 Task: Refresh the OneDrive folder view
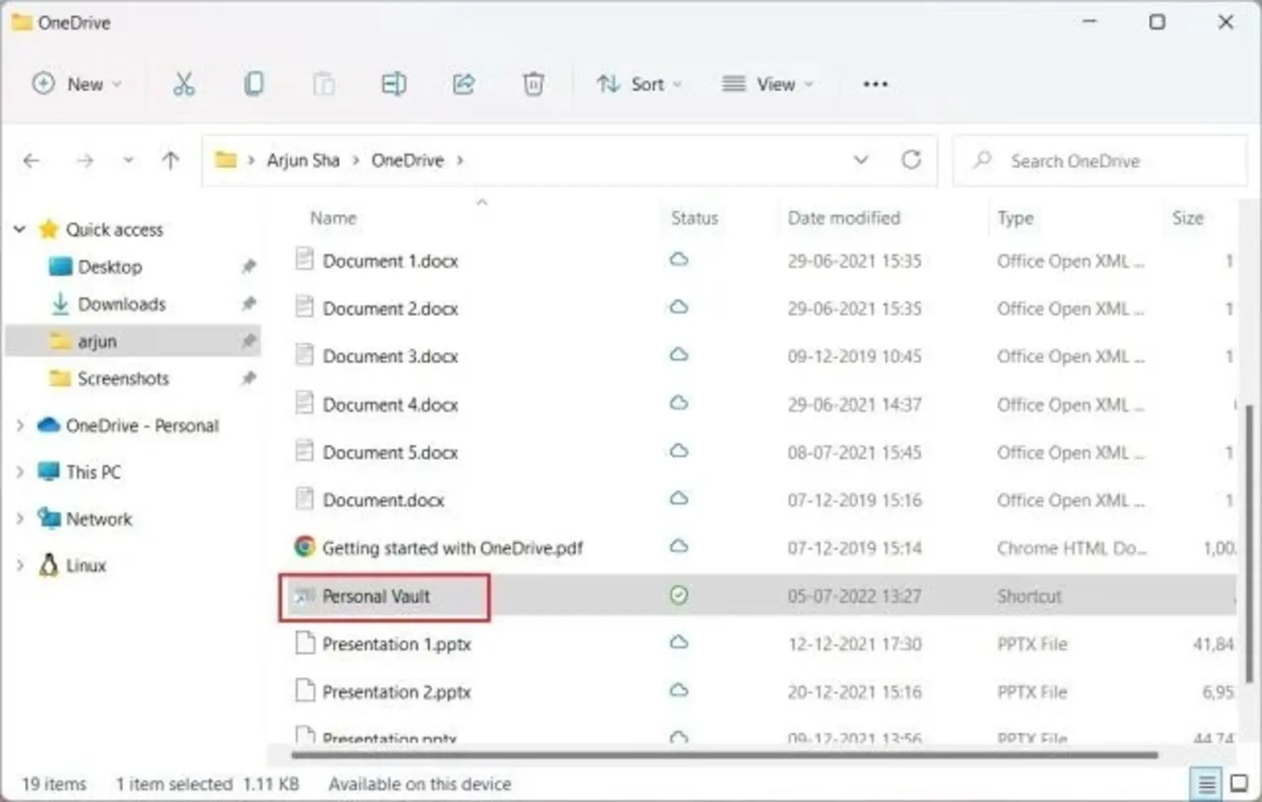[x=911, y=160]
